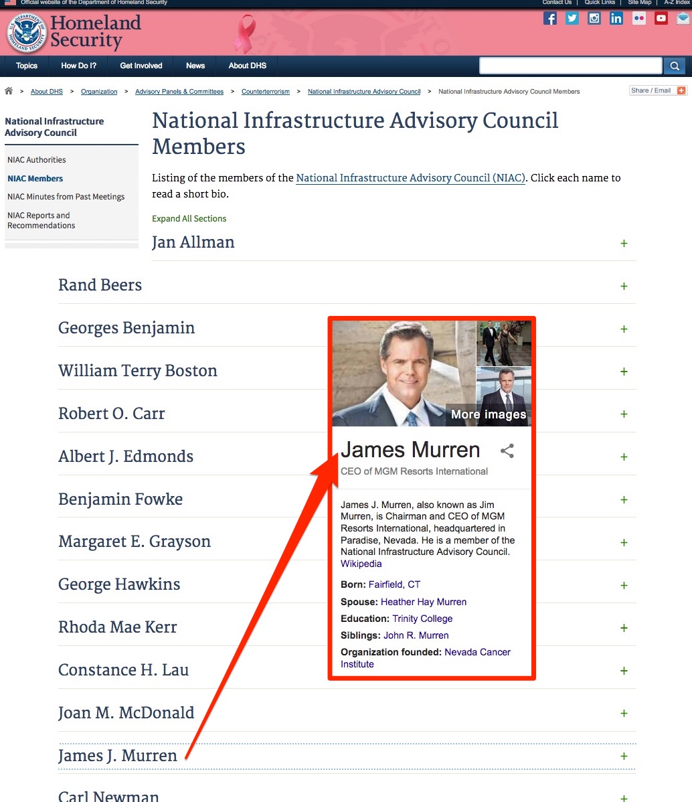This screenshot has width=692, height=802.
Task: Expand William Terry Boston's bio
Action: click(x=624, y=372)
